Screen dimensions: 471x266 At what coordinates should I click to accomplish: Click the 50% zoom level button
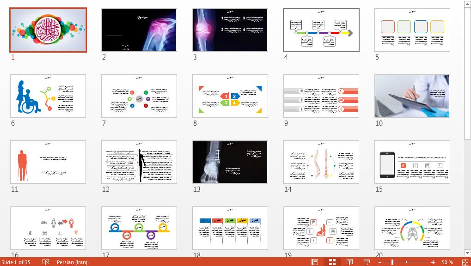pyautogui.click(x=447, y=262)
